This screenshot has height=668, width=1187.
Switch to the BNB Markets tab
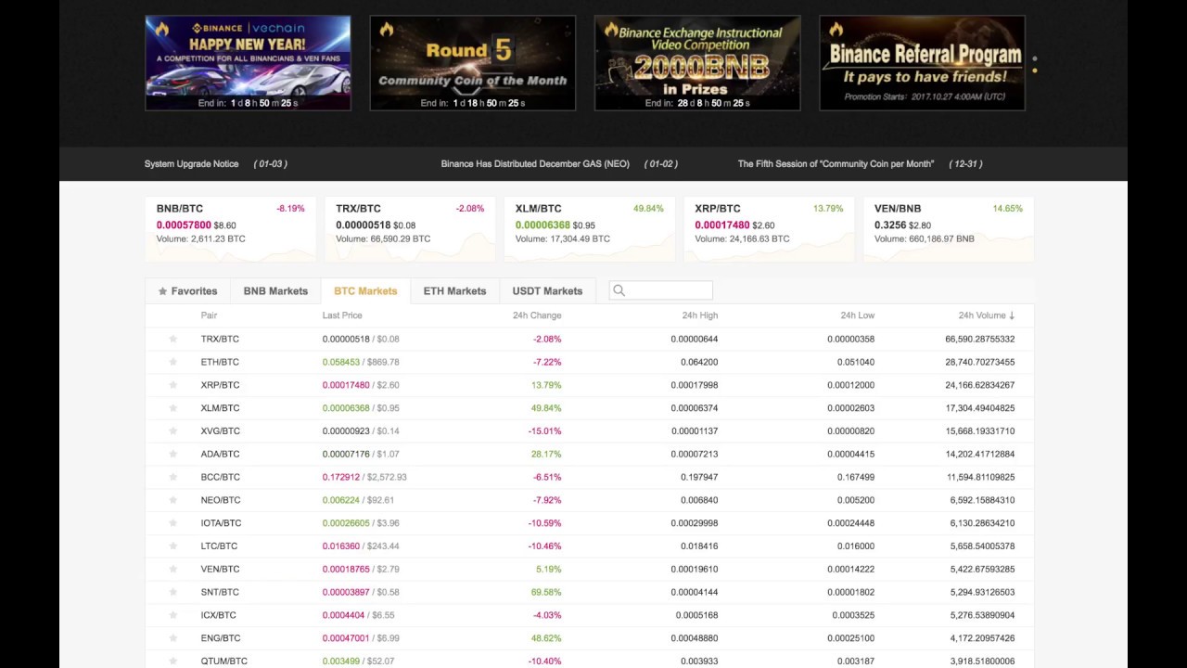point(275,290)
